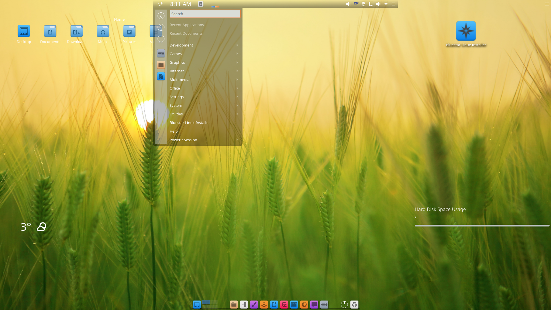Expand the Development submenu
551x310 pixels.
coord(204,45)
